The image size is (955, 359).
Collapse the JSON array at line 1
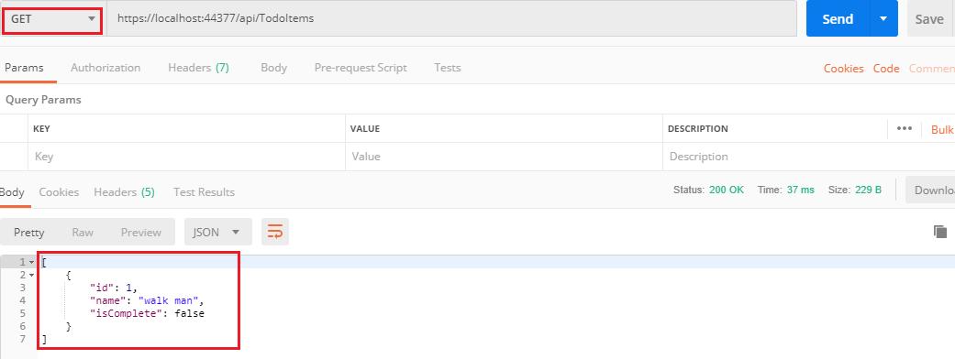click(x=32, y=262)
